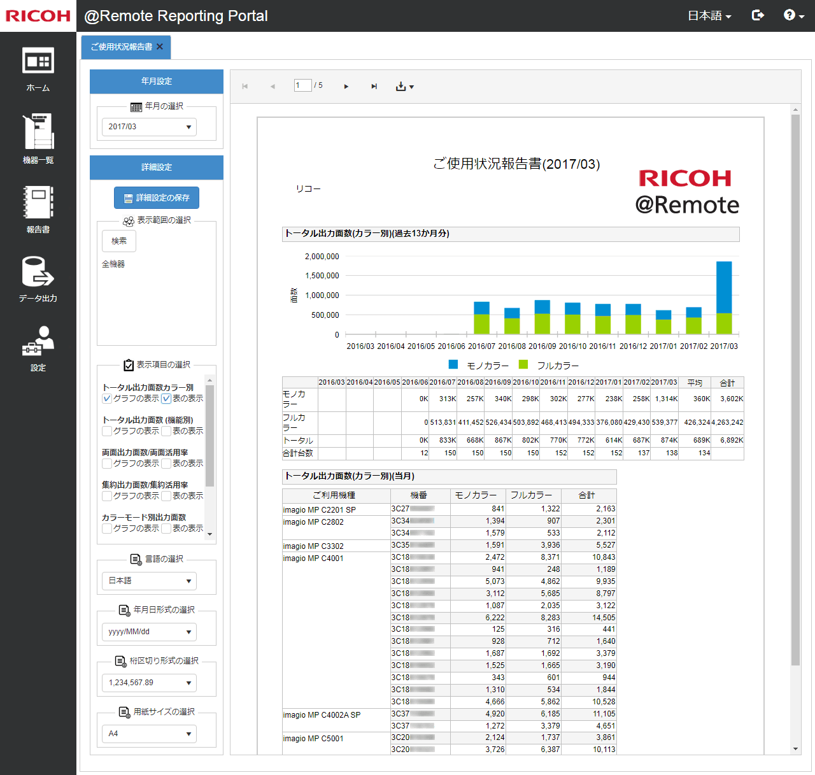Viewport: 815px width, 775px height.
Task: Open the yyyy/MM/dd date format dropdown
Action: pos(149,632)
